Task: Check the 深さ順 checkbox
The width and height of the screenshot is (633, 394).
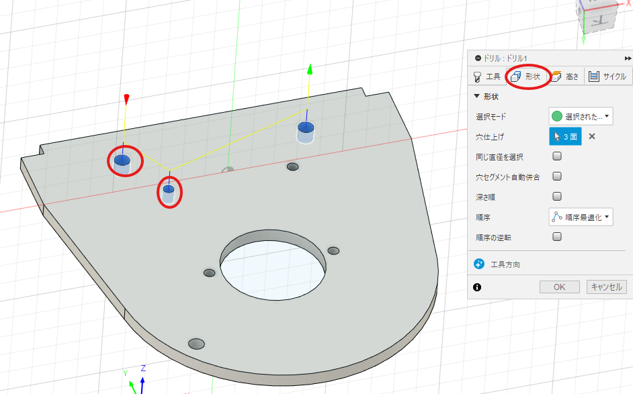Action: click(557, 197)
